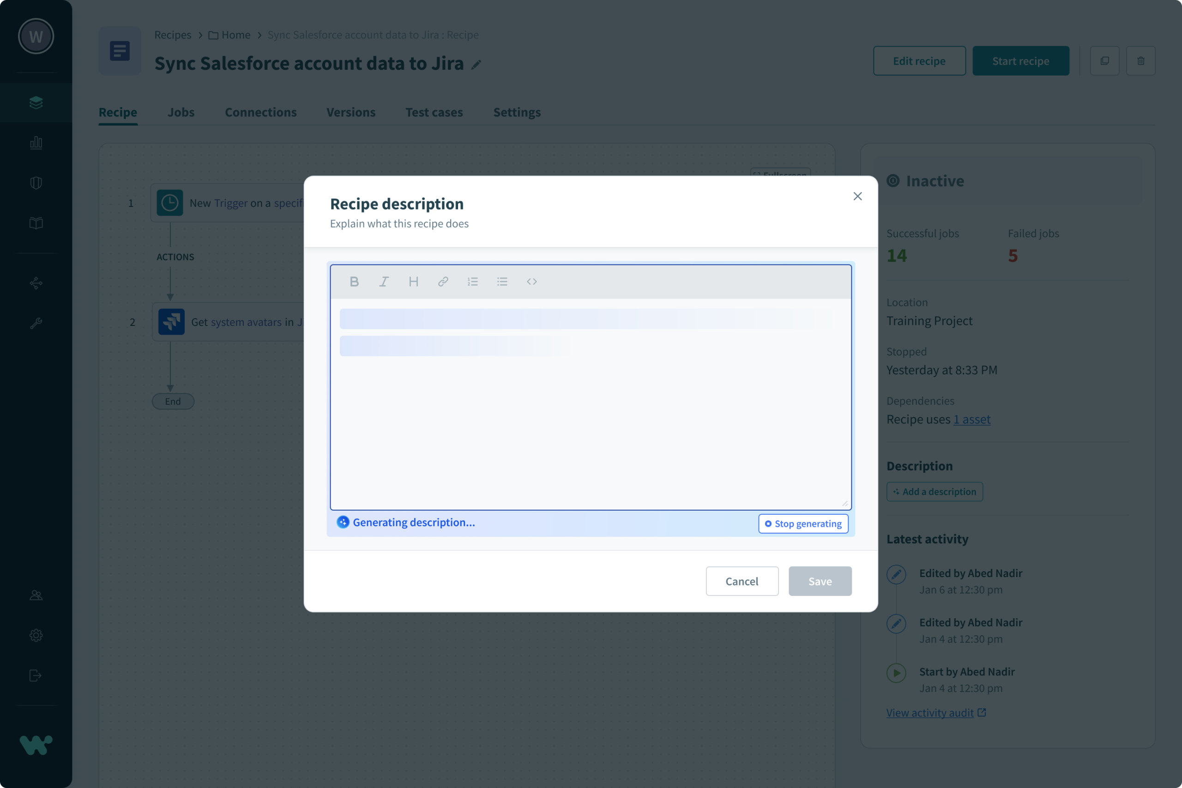This screenshot has height=788, width=1182.
Task: Select the Jira action step icon
Action: pyautogui.click(x=171, y=322)
